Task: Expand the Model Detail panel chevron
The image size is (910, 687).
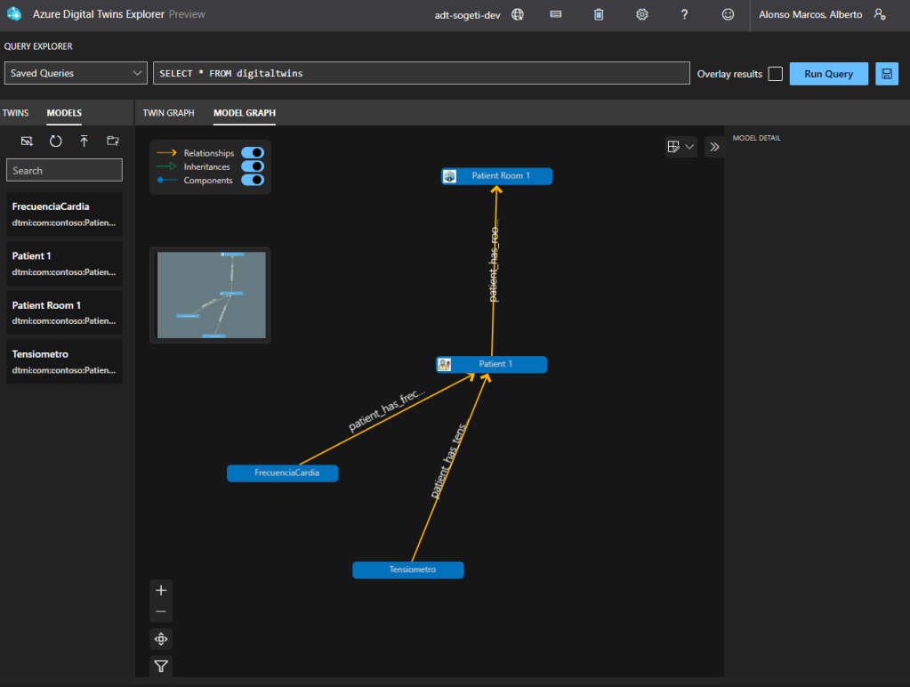Action: point(713,147)
